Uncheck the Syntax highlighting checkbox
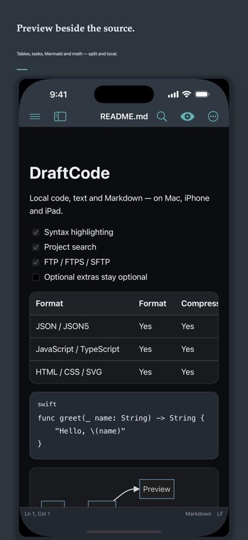 tap(36, 232)
